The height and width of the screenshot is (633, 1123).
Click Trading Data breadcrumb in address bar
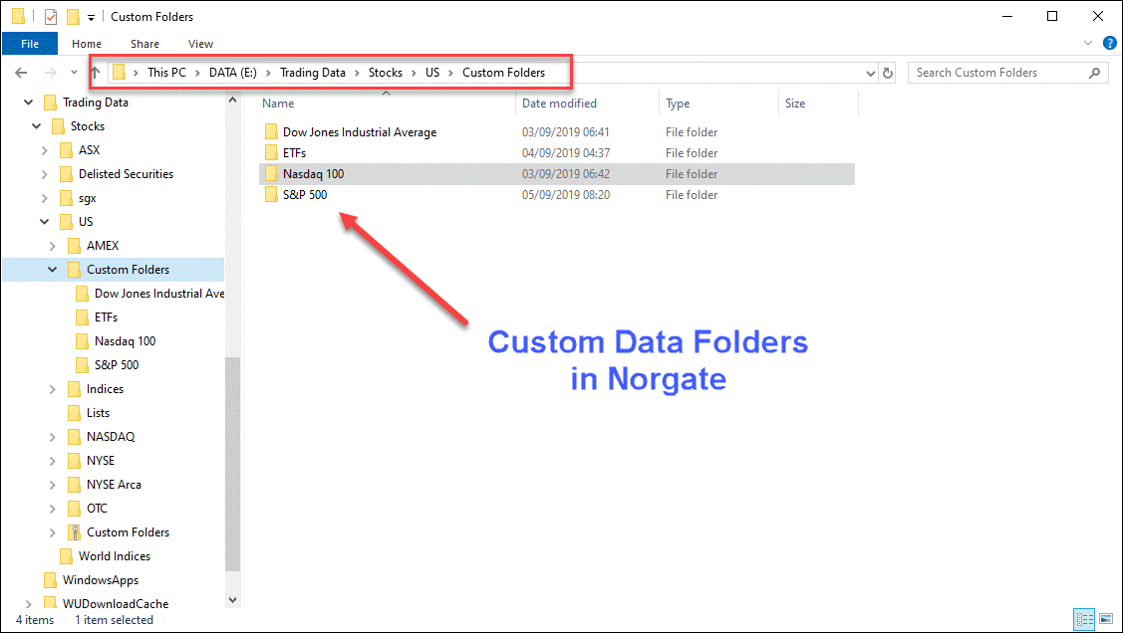pos(312,73)
